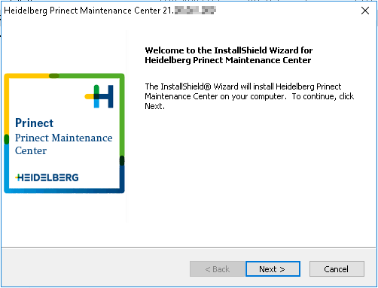Click the HEIDELBERG wordmark in the banner
Screen dimensions: 378x288
(47, 177)
